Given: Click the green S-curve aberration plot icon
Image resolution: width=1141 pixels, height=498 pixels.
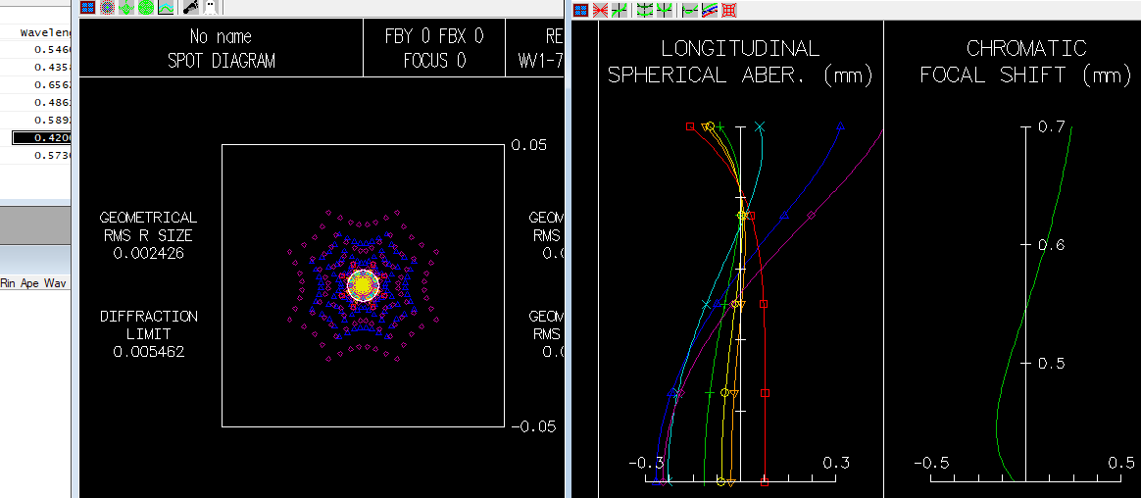Looking at the screenshot, I should [x=620, y=10].
